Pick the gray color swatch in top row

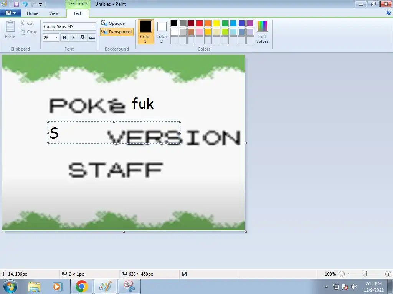(x=183, y=23)
